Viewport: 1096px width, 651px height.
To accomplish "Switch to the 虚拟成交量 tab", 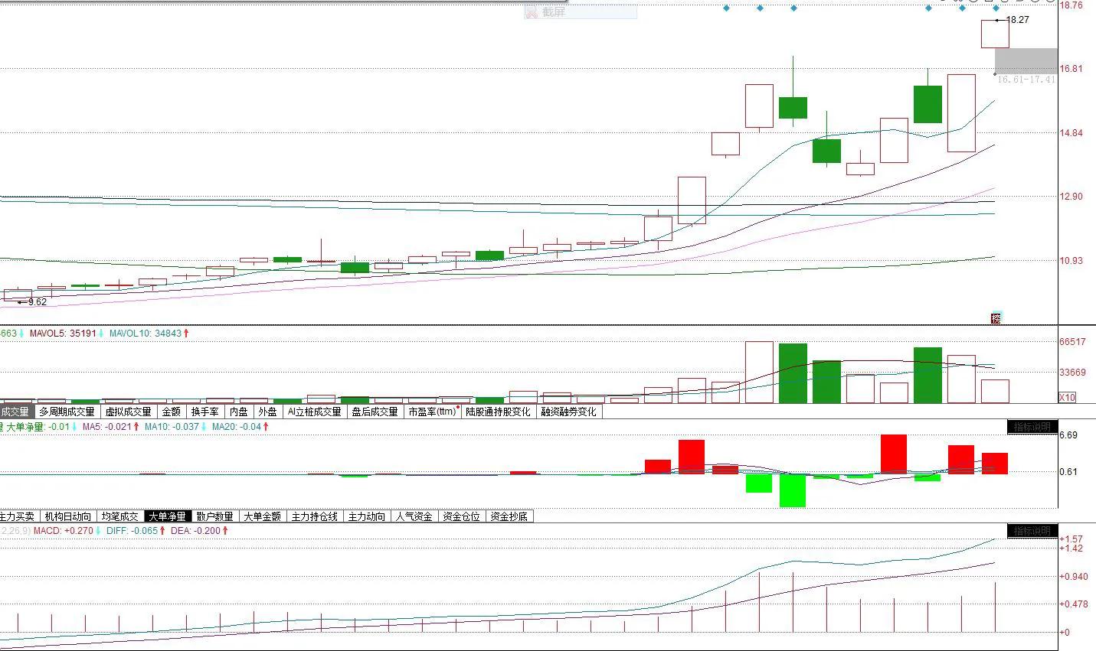I will tap(129, 412).
